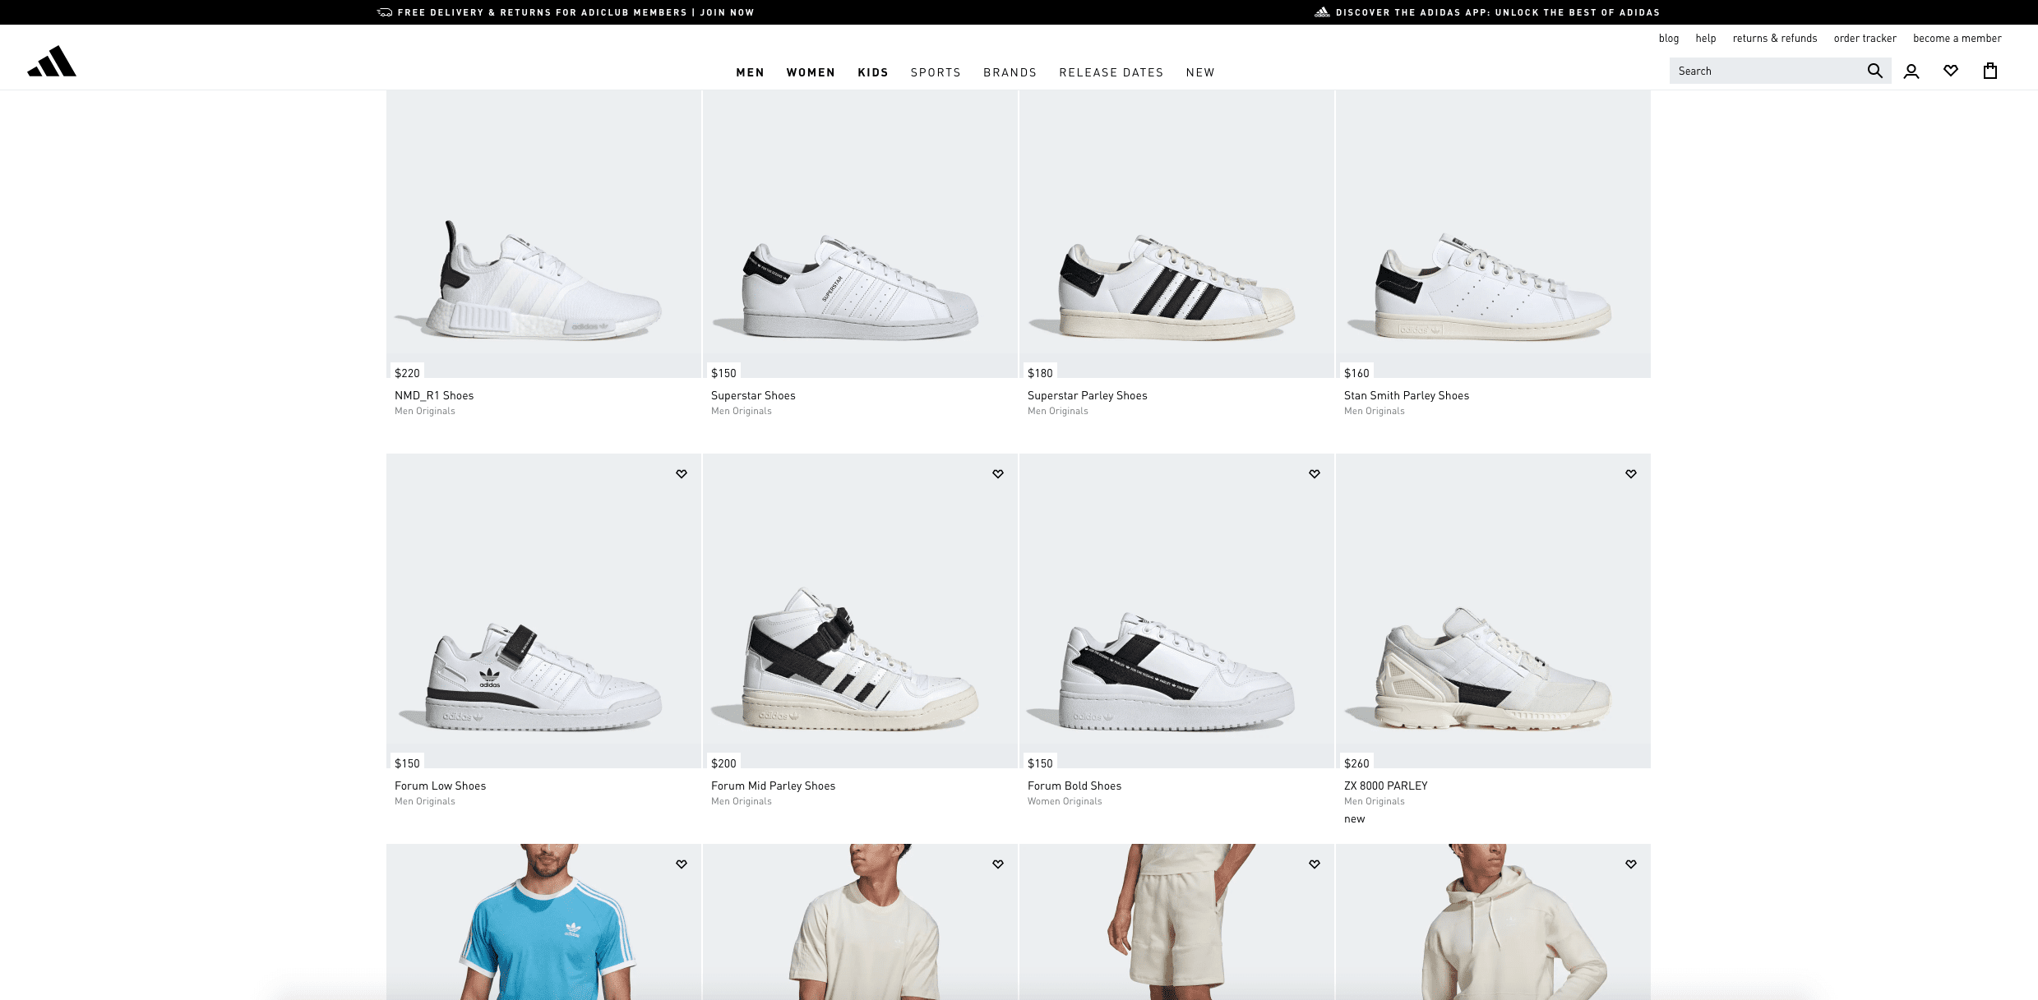This screenshot has width=2038, height=1000.
Task: Wishlist the cream hoodie product
Action: click(x=1631, y=864)
